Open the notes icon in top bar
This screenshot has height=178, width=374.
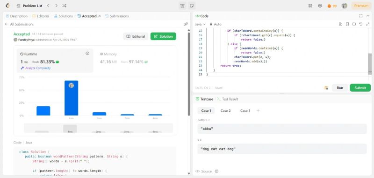(x=191, y=6)
